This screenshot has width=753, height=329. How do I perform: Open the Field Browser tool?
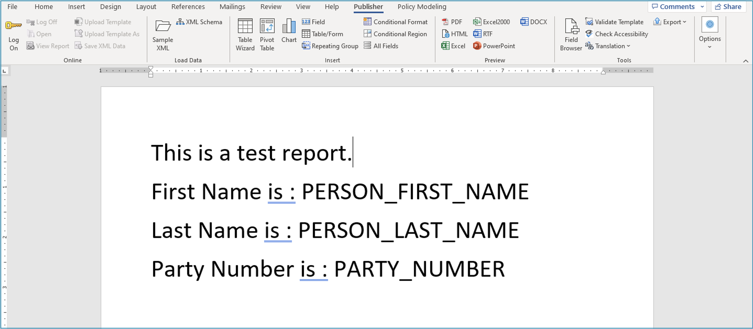coord(571,35)
